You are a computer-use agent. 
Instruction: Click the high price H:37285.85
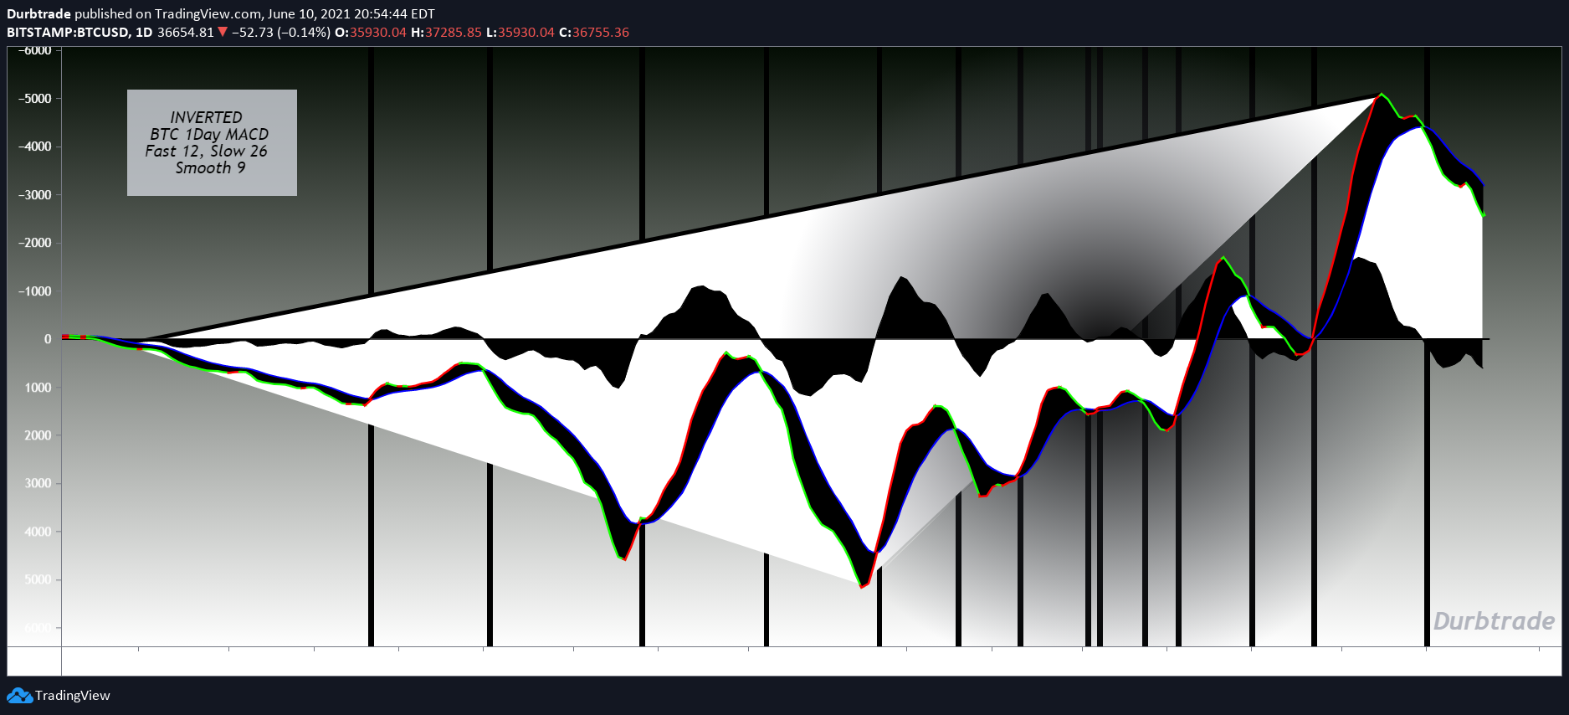pyautogui.click(x=446, y=32)
